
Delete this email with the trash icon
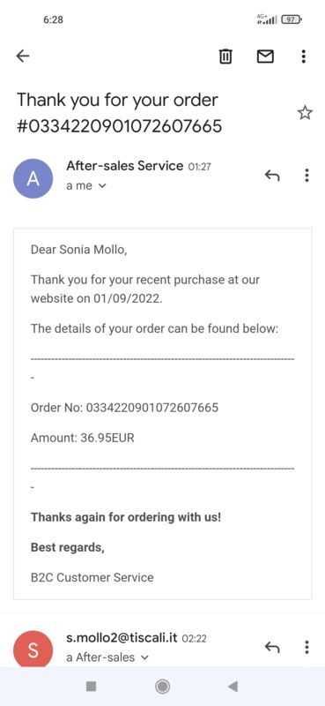click(225, 56)
